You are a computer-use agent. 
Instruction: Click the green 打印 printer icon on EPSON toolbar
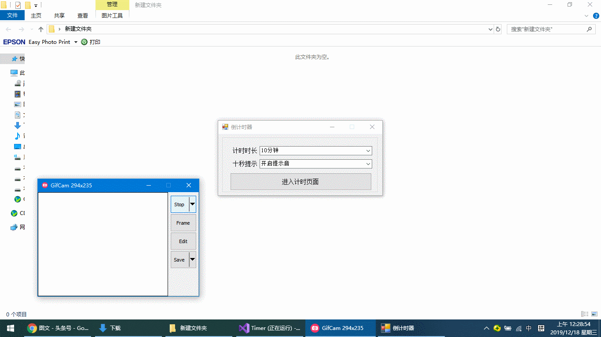[x=84, y=42]
